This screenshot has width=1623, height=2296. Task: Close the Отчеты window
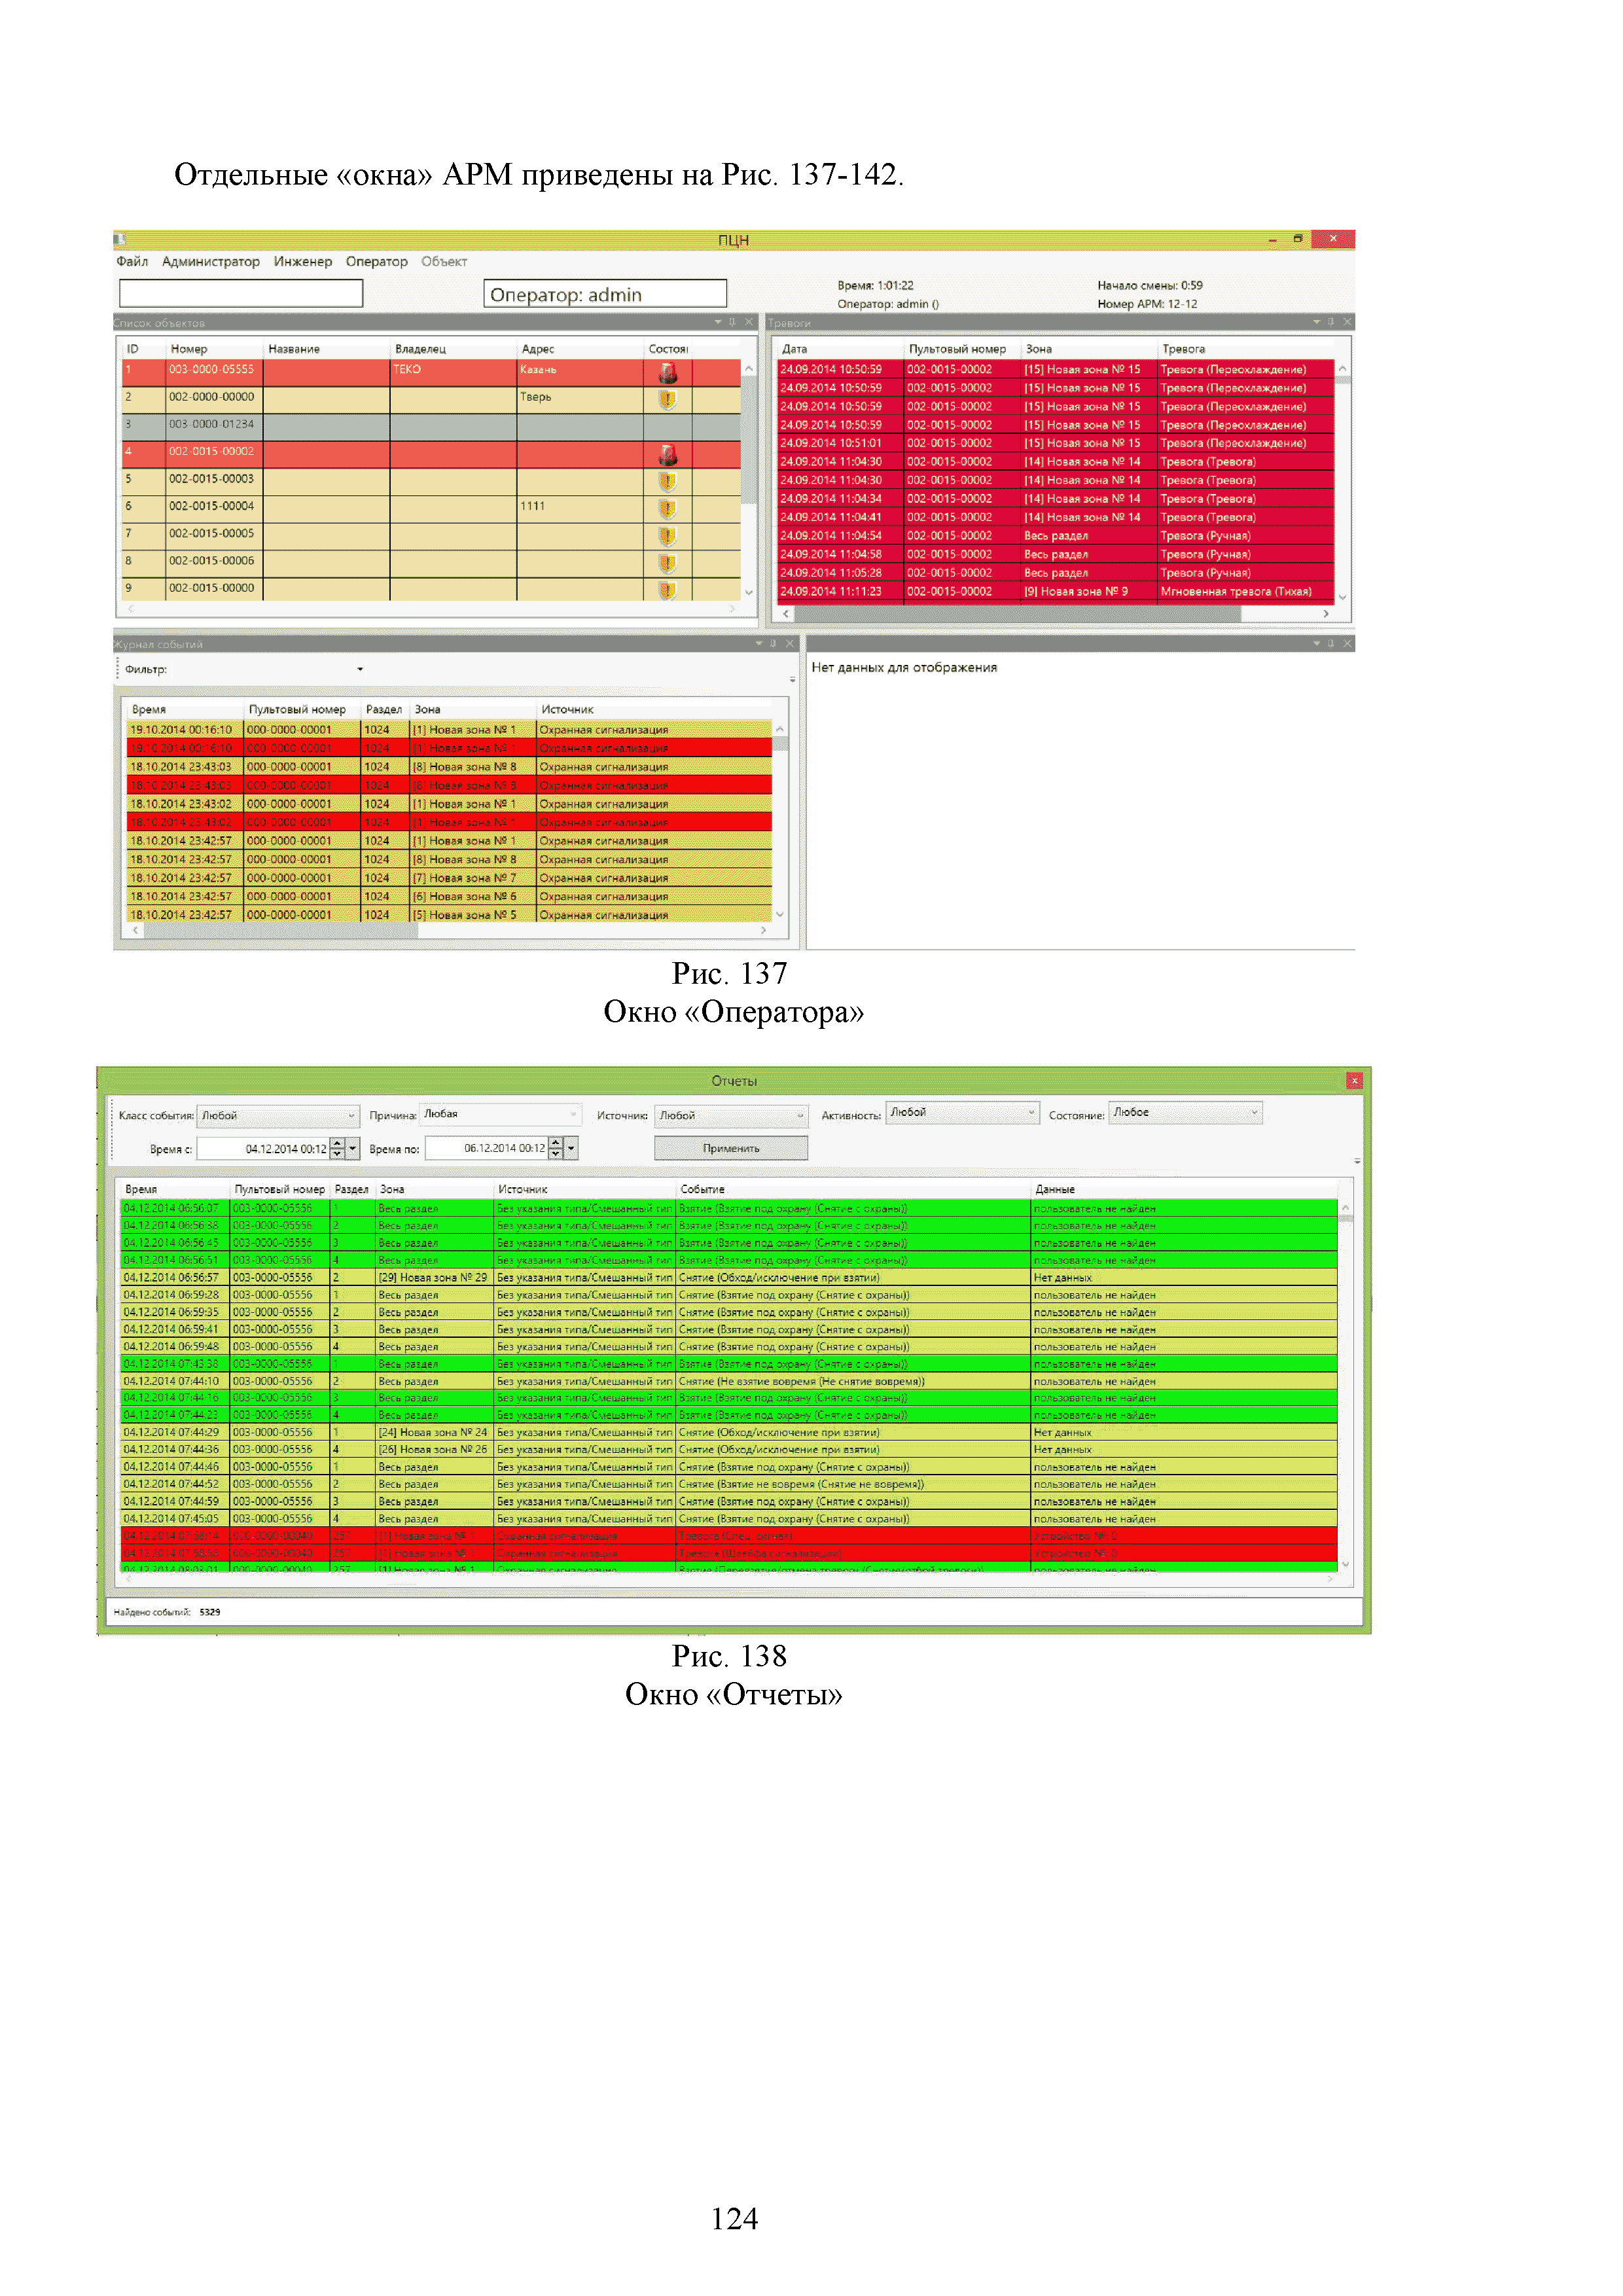click(x=1354, y=1080)
